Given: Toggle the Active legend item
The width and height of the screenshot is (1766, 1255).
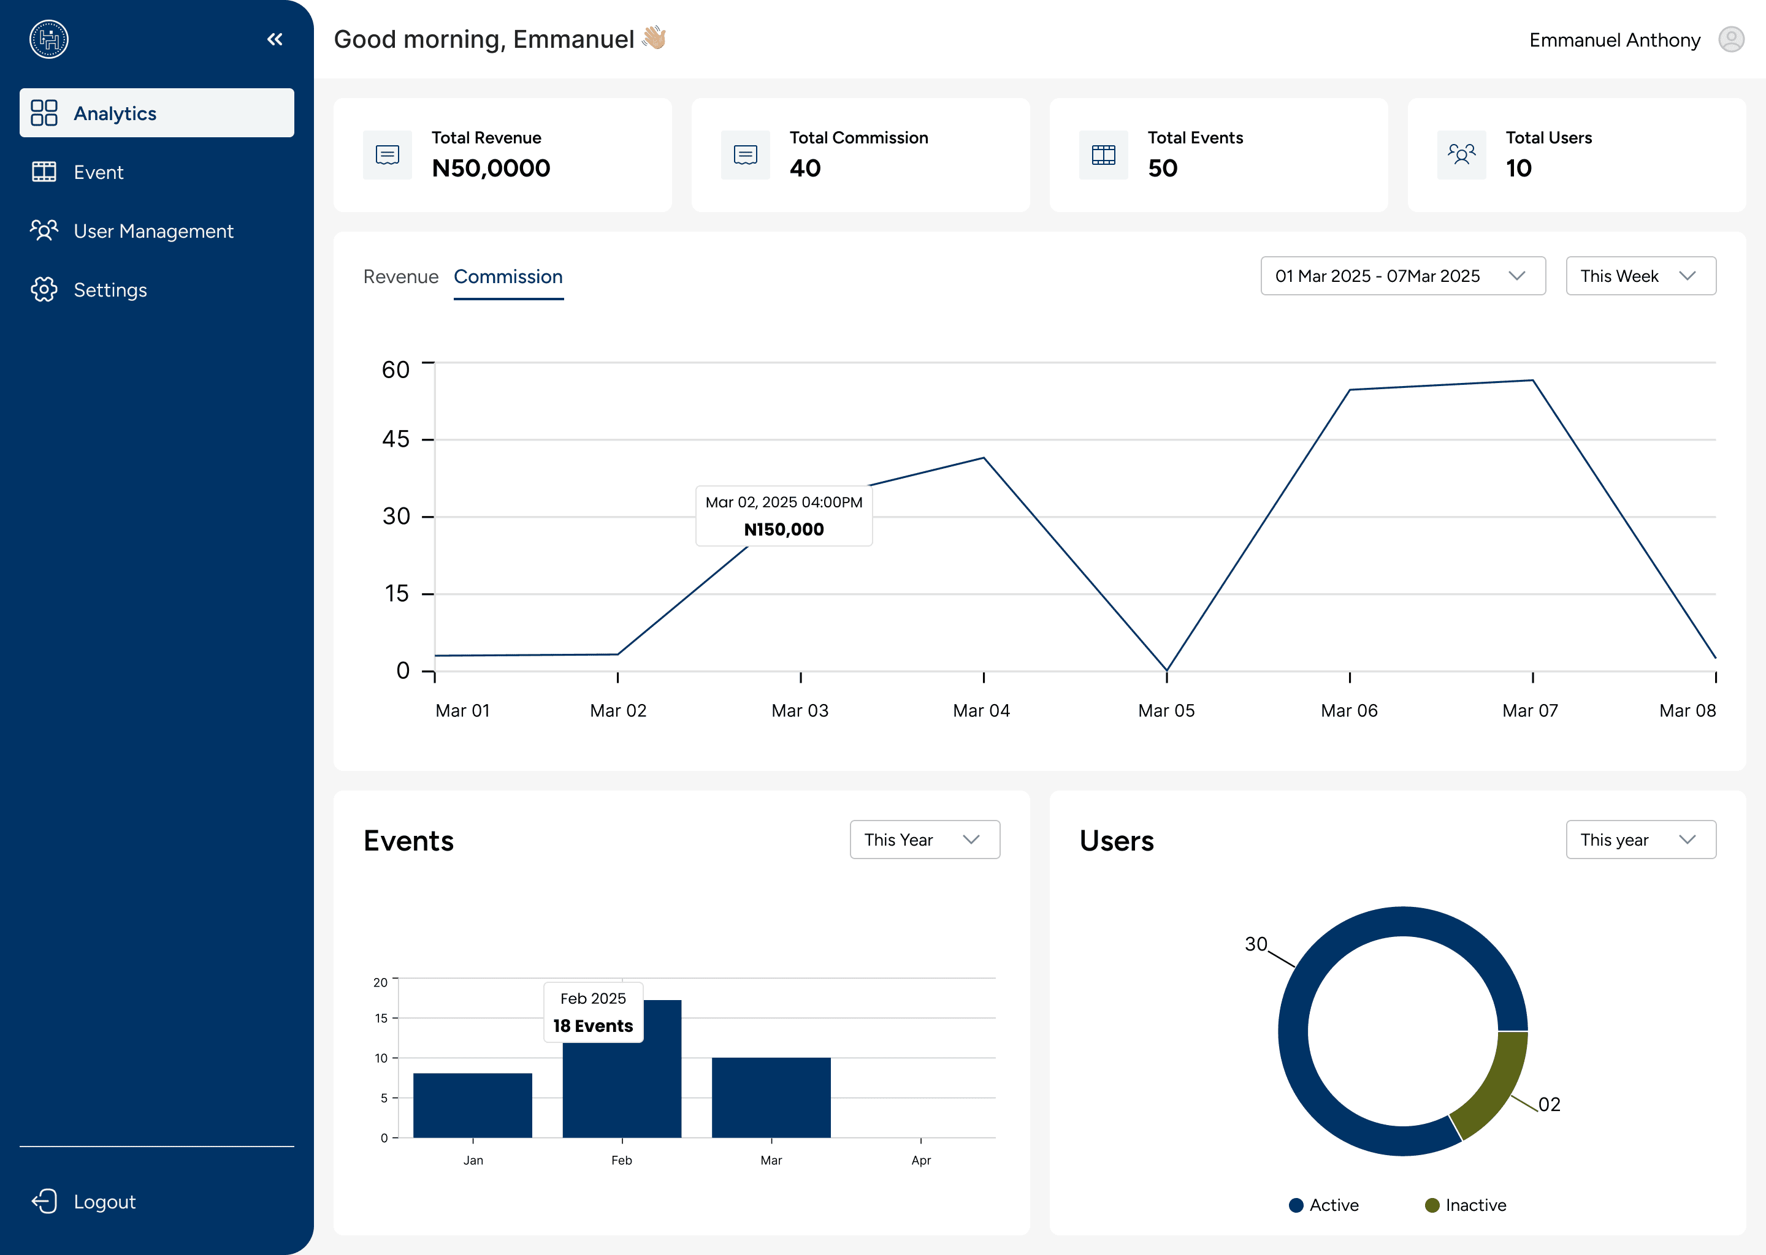Looking at the screenshot, I should pos(1324,1205).
